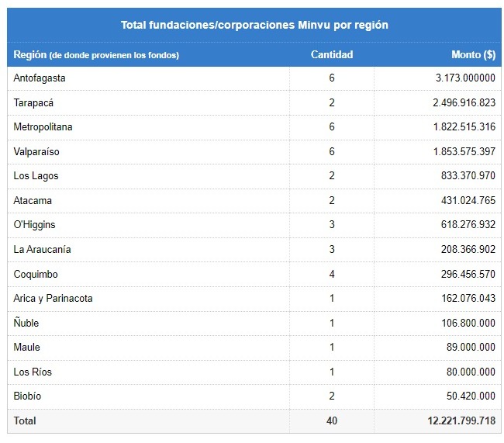Click Tarapacá amount 2.496.916.823
The width and height of the screenshot is (504, 443).
(464, 102)
